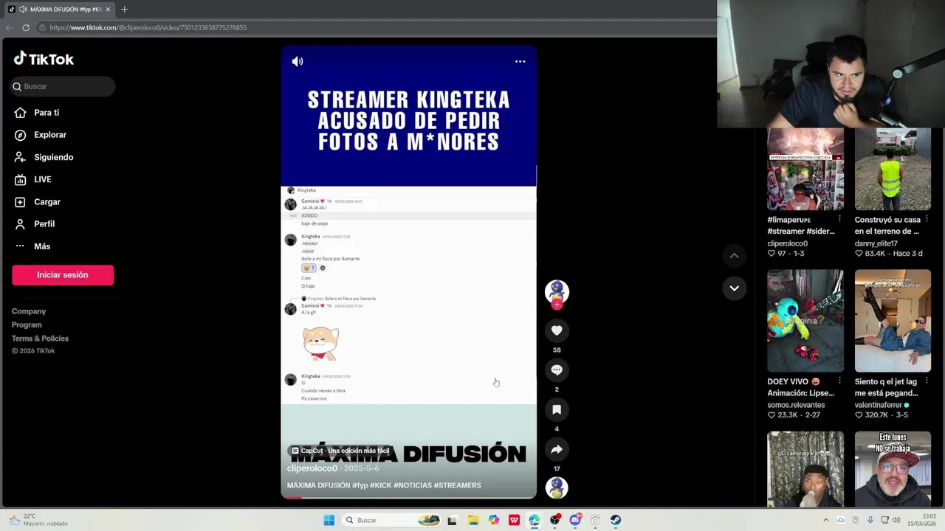The height and width of the screenshot is (531, 945).
Task: Click the video progress bar
Action: tap(408, 498)
